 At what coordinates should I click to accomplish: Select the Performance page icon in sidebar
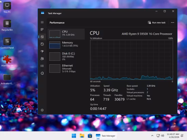42,37
